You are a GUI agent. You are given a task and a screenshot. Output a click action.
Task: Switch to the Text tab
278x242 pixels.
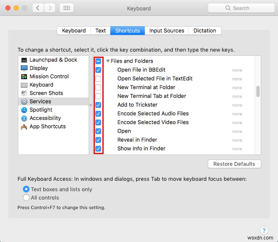point(101,30)
